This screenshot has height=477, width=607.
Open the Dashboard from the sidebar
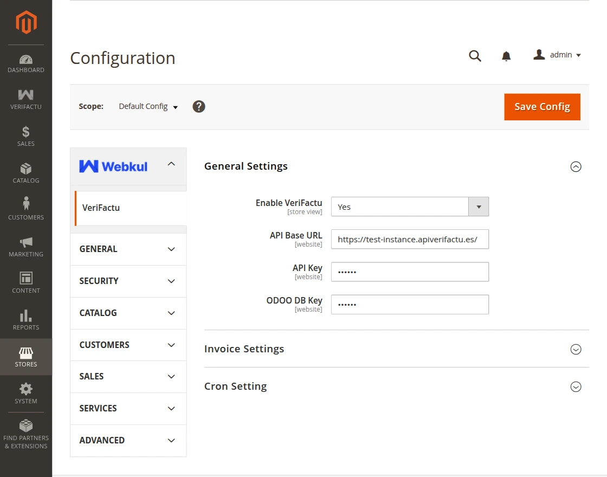tap(25, 62)
